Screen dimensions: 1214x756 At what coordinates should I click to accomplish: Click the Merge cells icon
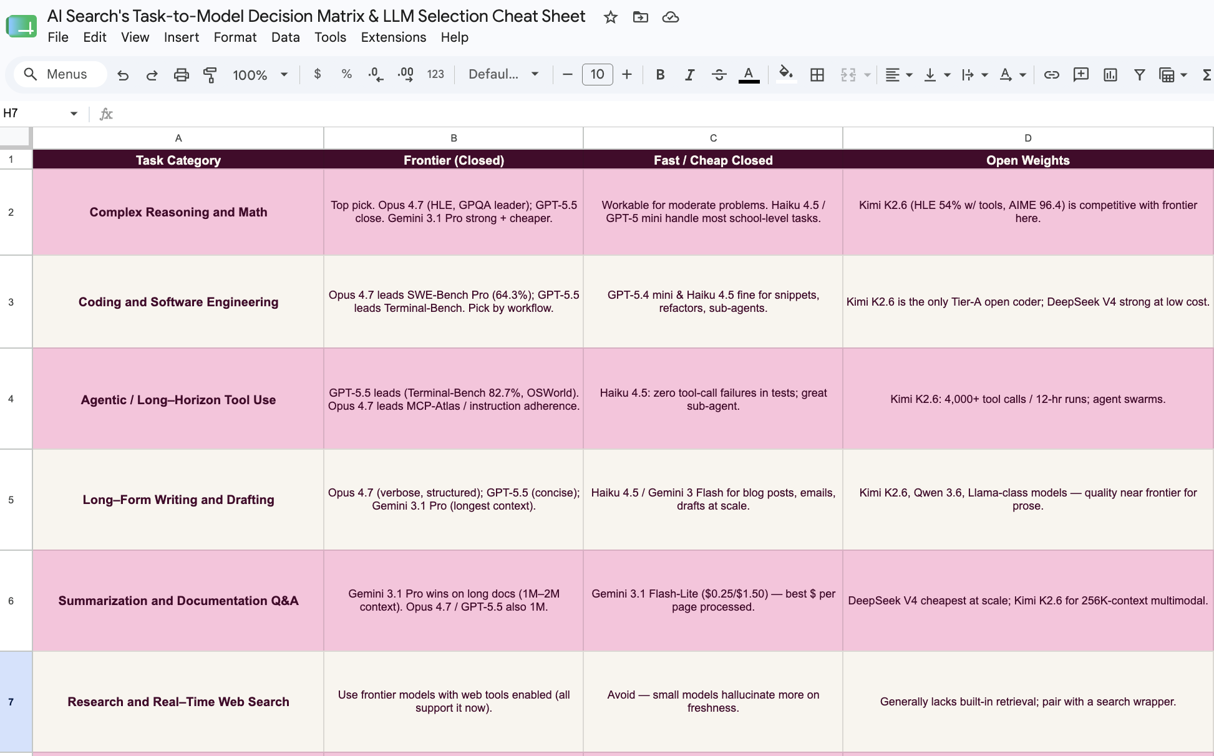tap(848, 75)
